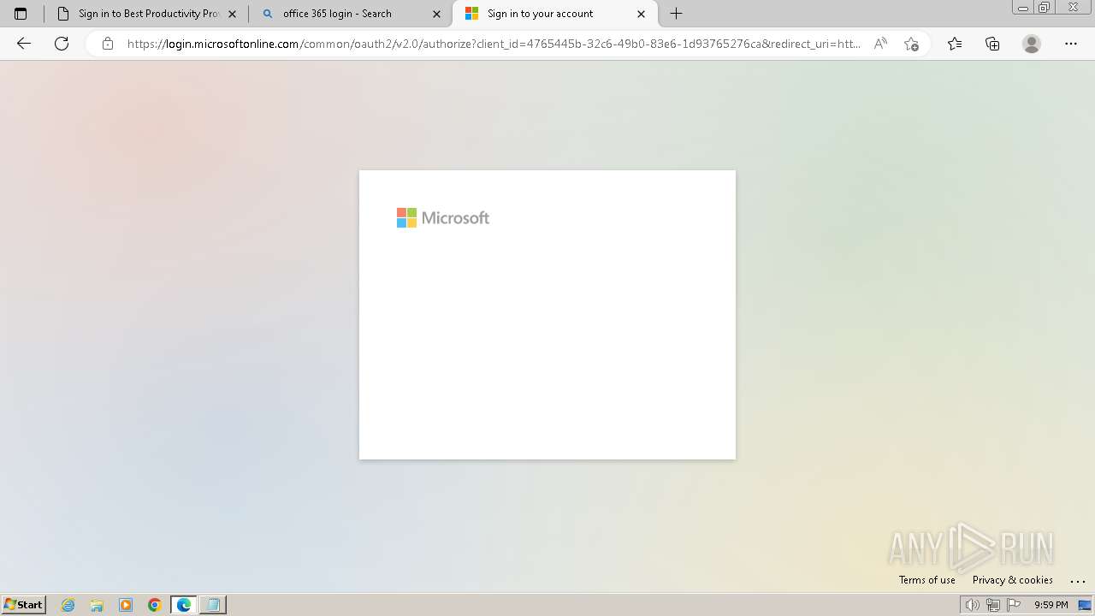Open Edge Settings and more menu
1095x616 pixels.
(1071, 44)
